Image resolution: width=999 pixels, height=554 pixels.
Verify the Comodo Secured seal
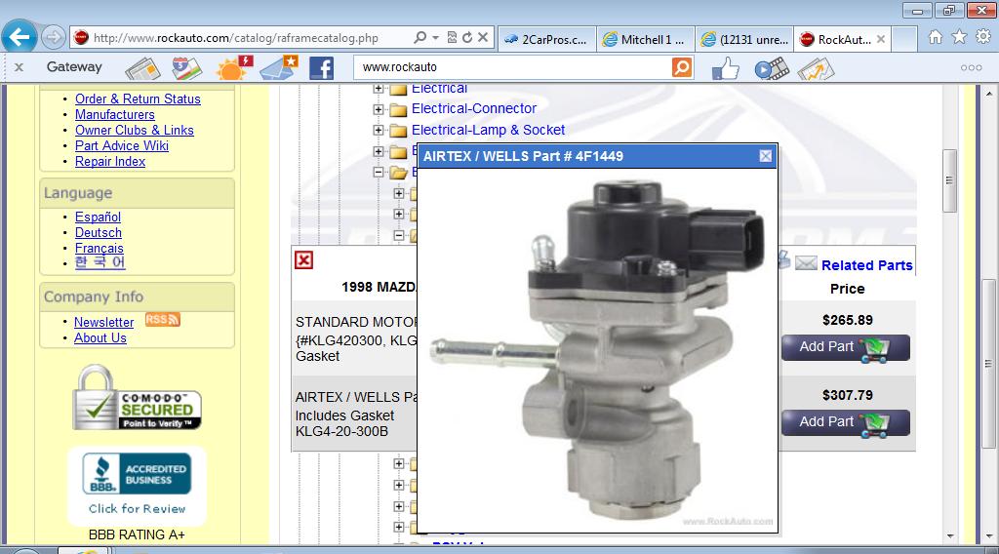(x=137, y=398)
